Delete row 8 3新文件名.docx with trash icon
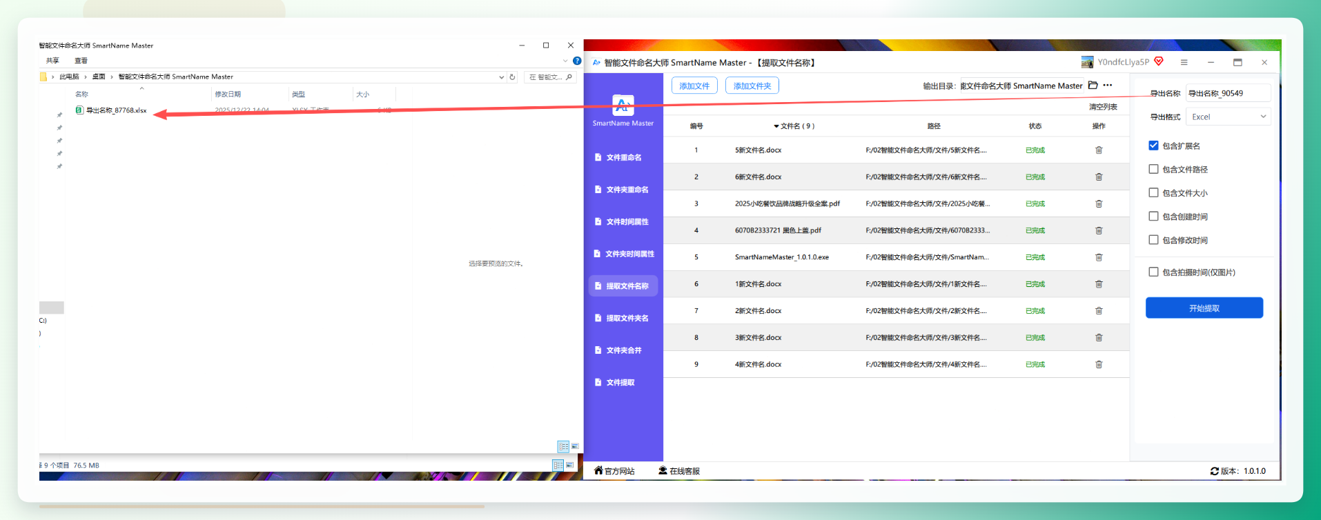This screenshot has width=1321, height=520. [1099, 338]
